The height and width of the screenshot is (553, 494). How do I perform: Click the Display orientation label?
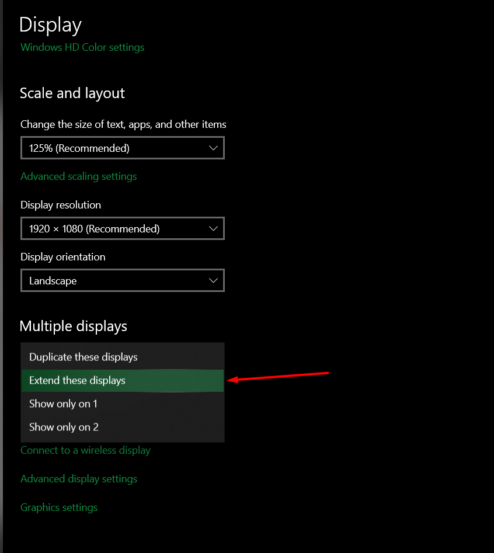[x=63, y=257]
